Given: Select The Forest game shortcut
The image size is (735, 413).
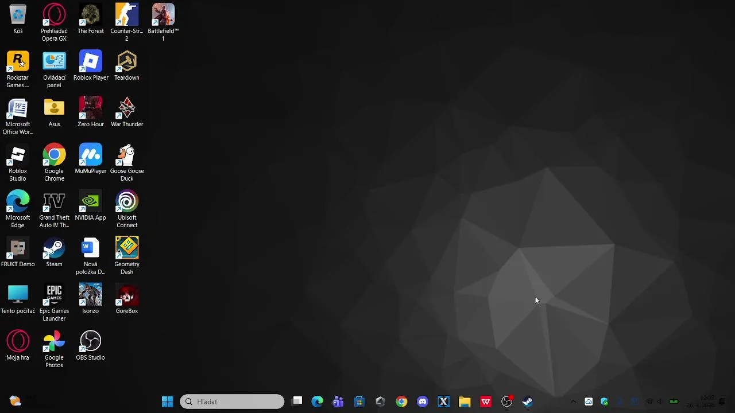Looking at the screenshot, I should click(91, 20).
